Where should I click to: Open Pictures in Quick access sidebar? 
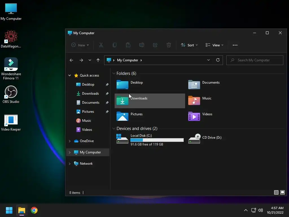pyautogui.click(x=88, y=111)
